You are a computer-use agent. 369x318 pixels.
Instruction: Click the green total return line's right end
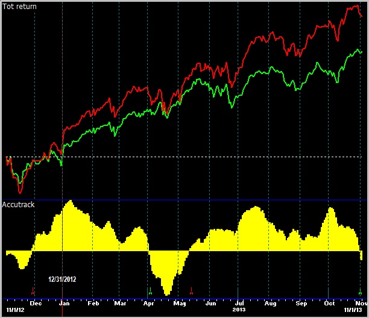[x=361, y=52]
